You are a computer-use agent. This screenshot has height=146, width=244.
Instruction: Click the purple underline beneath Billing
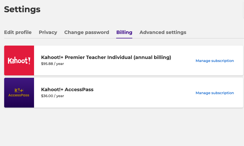pos(124,38)
